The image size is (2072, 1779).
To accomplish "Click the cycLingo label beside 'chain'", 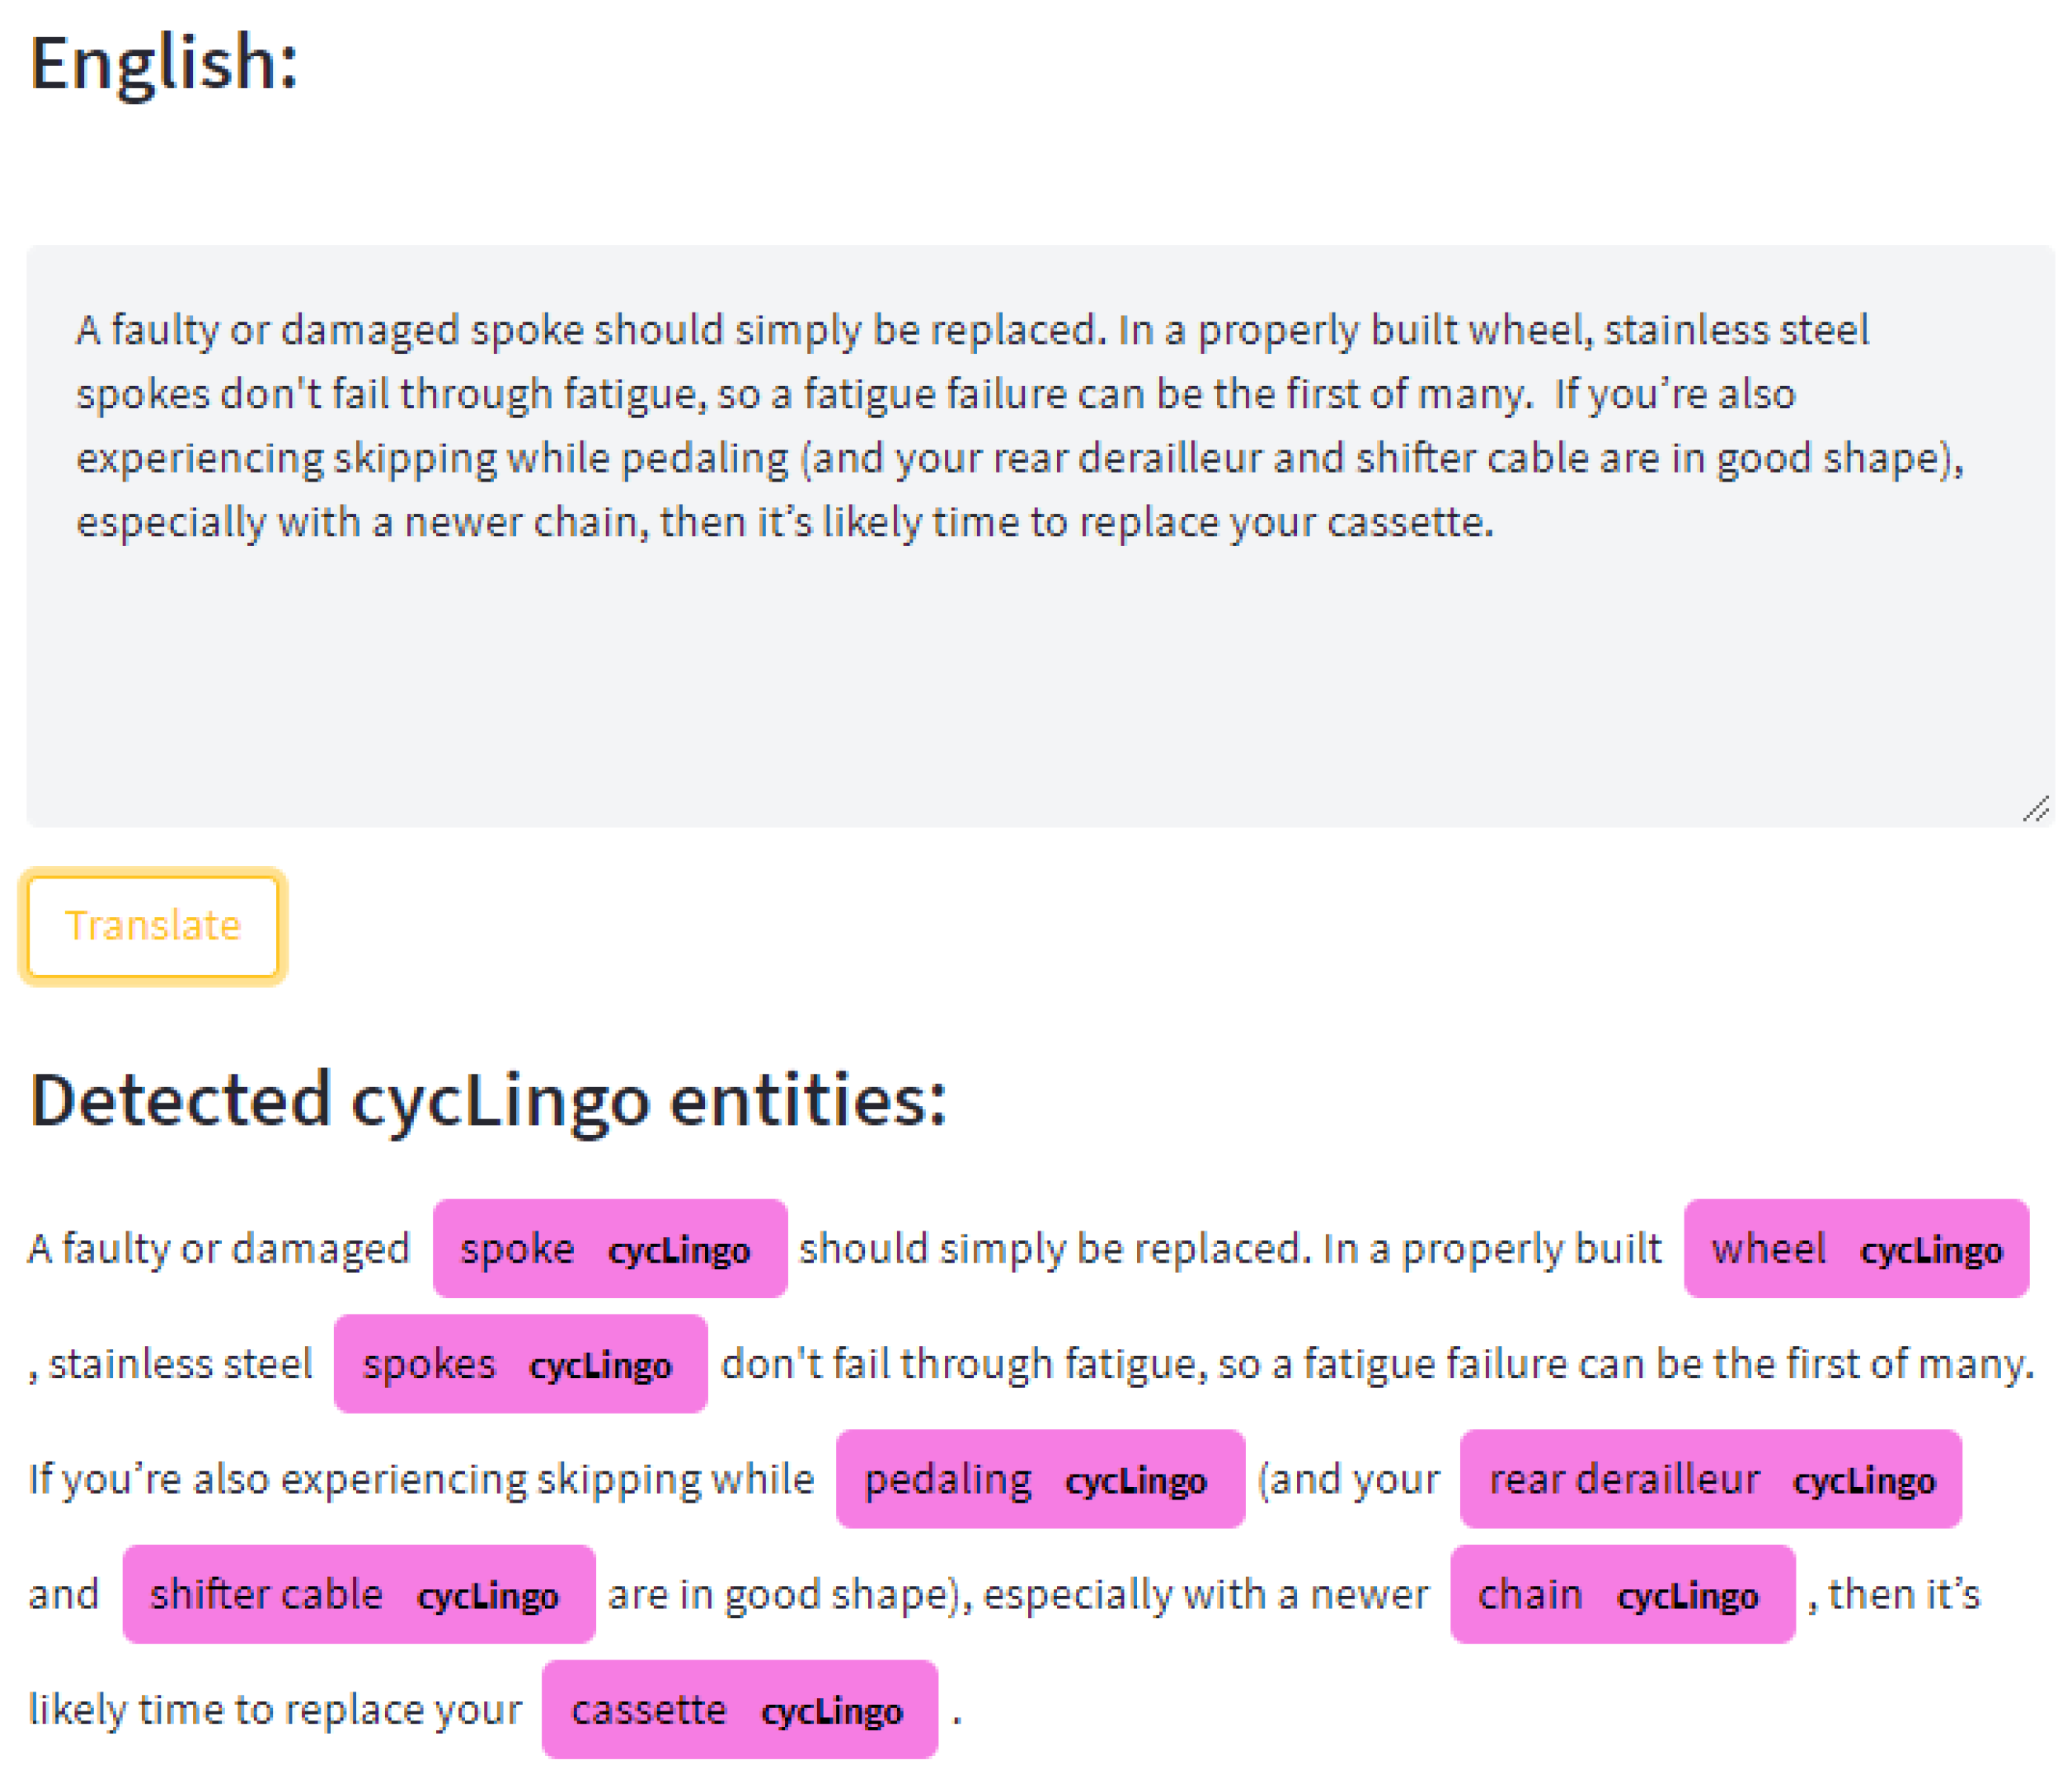I will pyautogui.click(x=1687, y=1596).
